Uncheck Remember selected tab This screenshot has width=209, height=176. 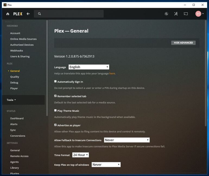55,96
